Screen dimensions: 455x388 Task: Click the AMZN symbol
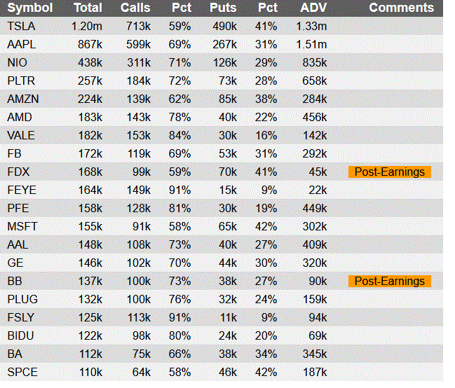pos(22,99)
